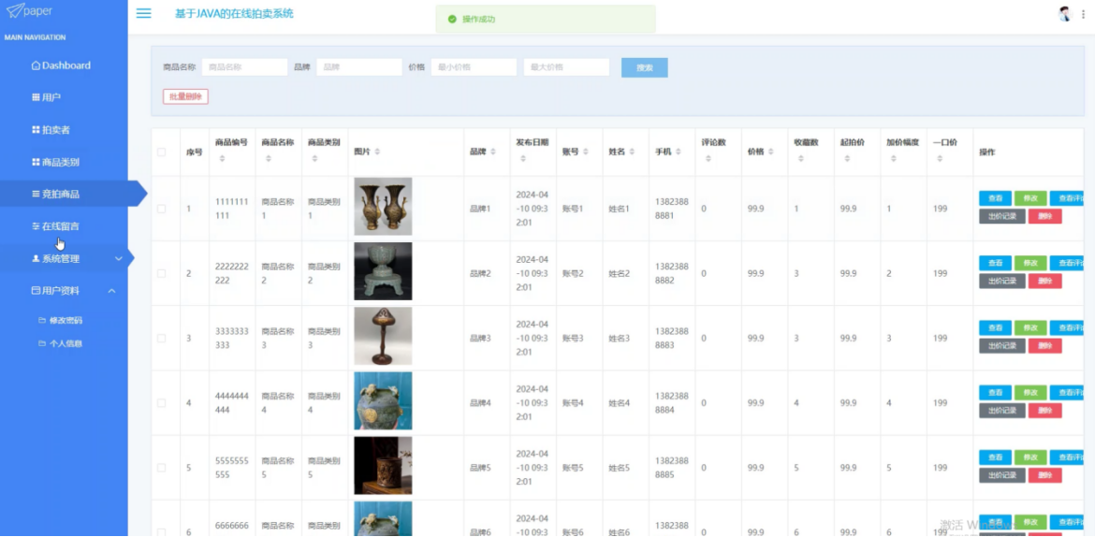Viewport: 1095px width, 537px height.
Task: Click the 搜索 search button
Action: coord(645,67)
